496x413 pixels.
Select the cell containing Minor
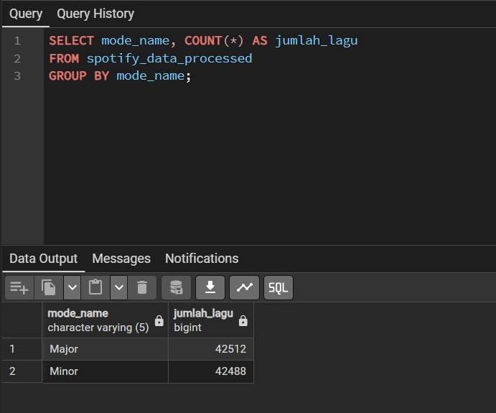pos(105,371)
